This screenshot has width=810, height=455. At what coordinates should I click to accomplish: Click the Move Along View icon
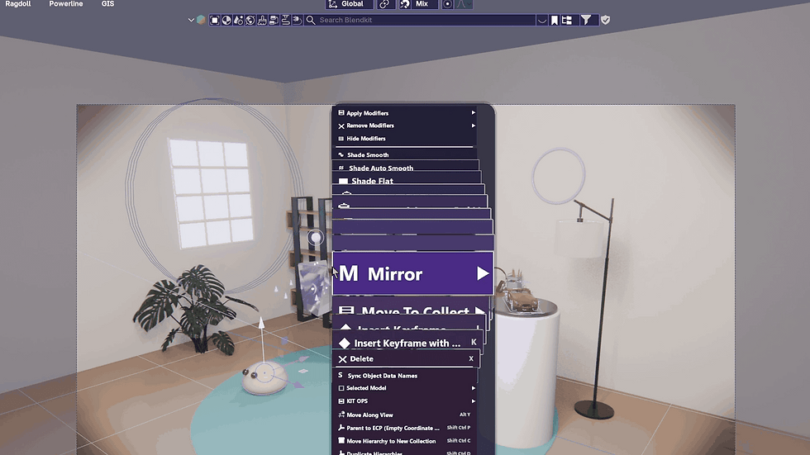point(341,415)
